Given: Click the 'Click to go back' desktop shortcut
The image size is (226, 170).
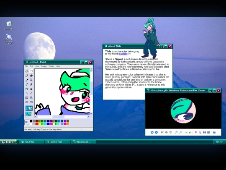Looking at the screenshot, I should 9,39.
